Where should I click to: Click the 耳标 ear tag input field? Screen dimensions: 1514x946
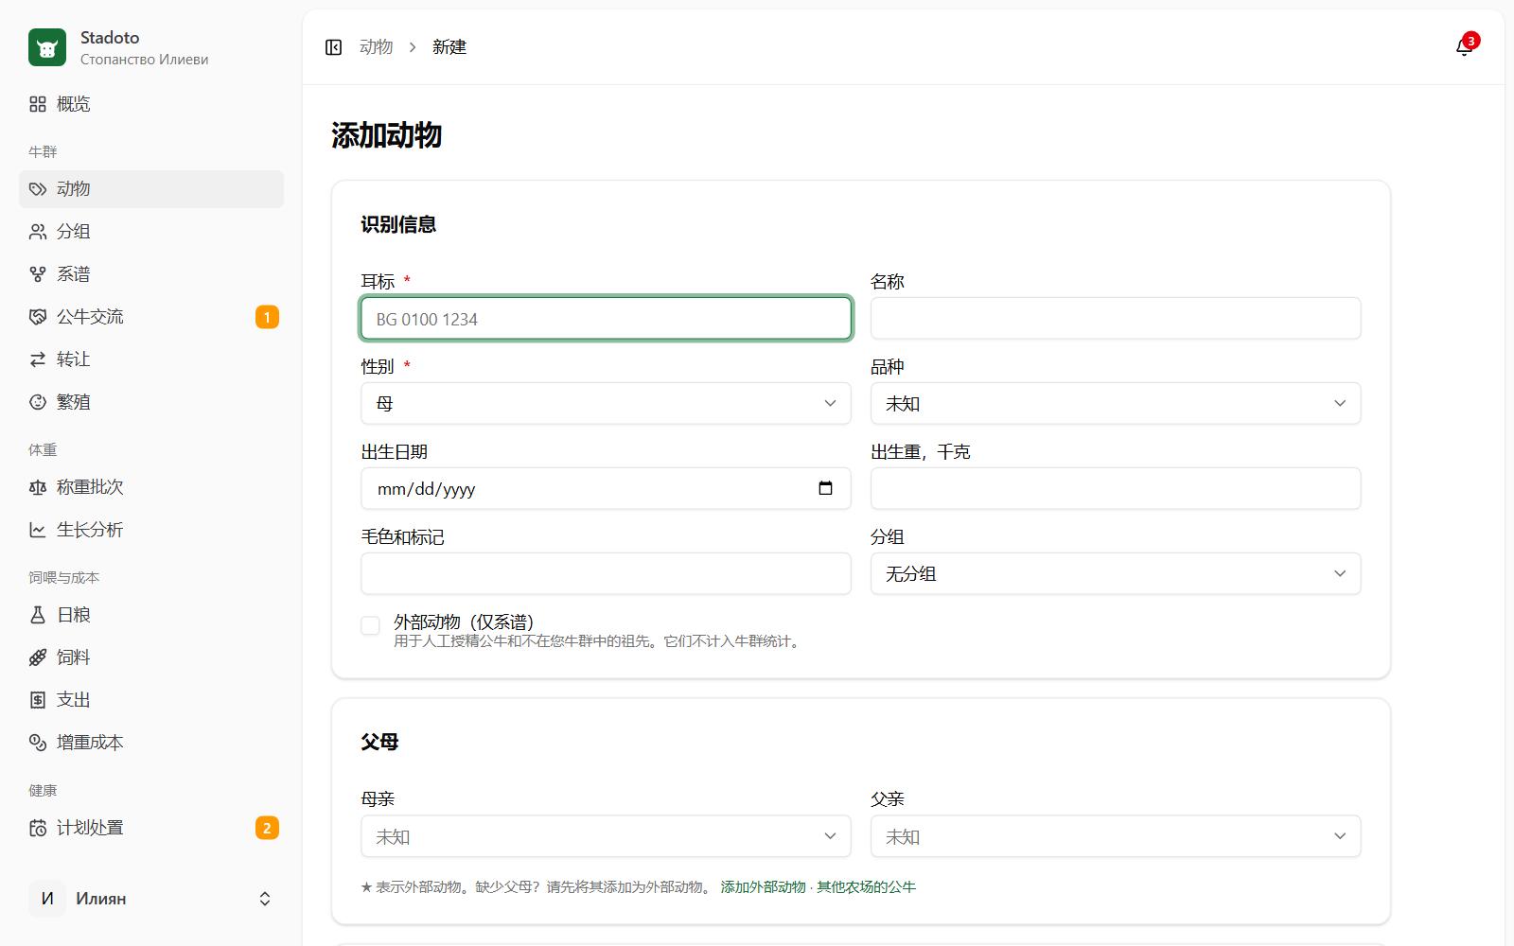606,319
